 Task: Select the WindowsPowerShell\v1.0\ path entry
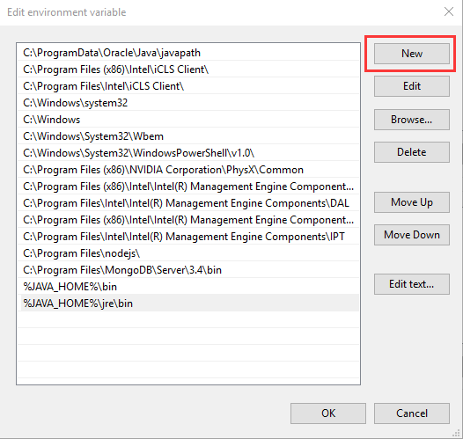coord(188,153)
